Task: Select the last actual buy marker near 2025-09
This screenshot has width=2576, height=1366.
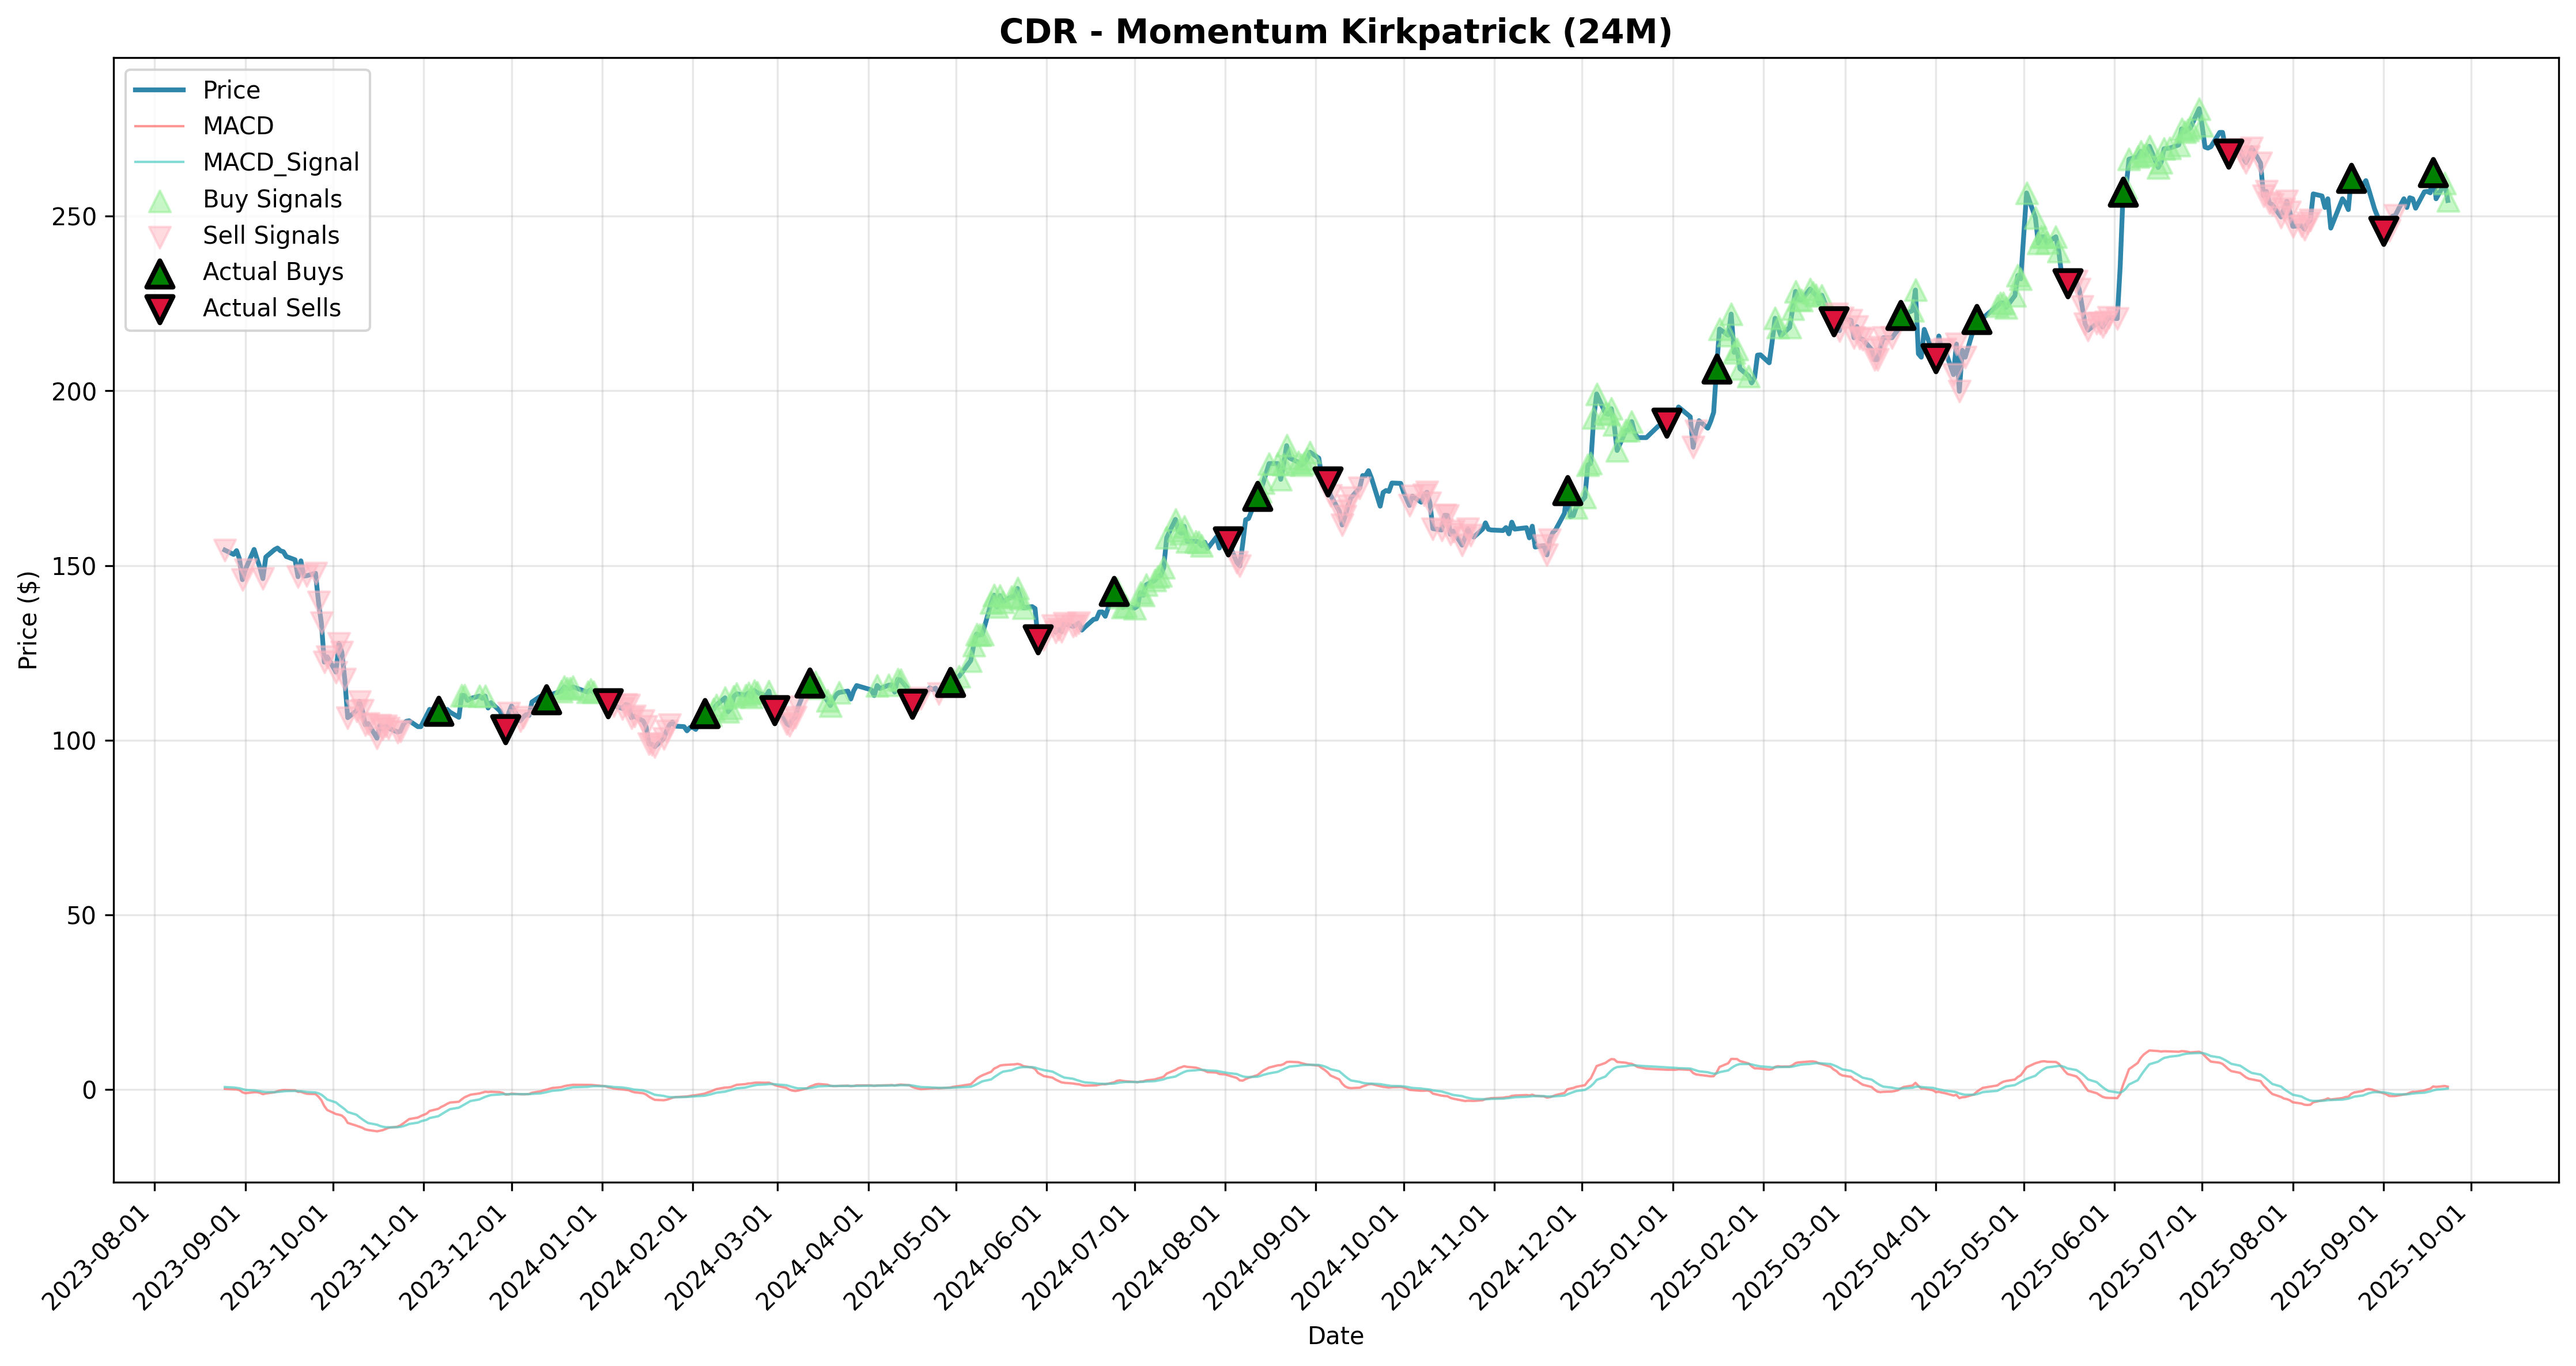Action: coord(2433,171)
